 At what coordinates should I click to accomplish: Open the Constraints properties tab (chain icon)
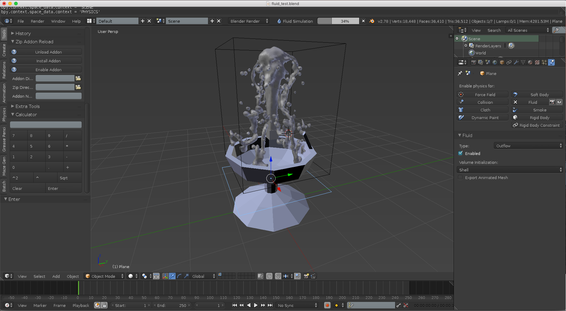(509, 62)
